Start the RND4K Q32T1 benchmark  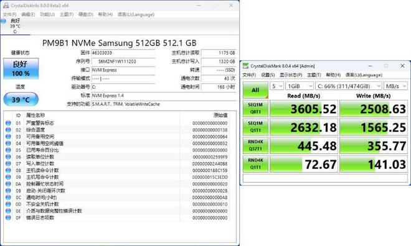coord(255,145)
